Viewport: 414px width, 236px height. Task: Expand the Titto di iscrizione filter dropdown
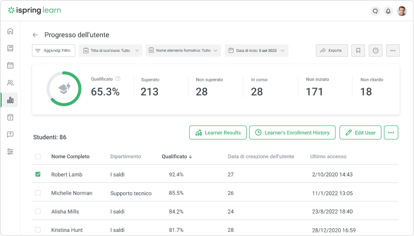(111, 51)
